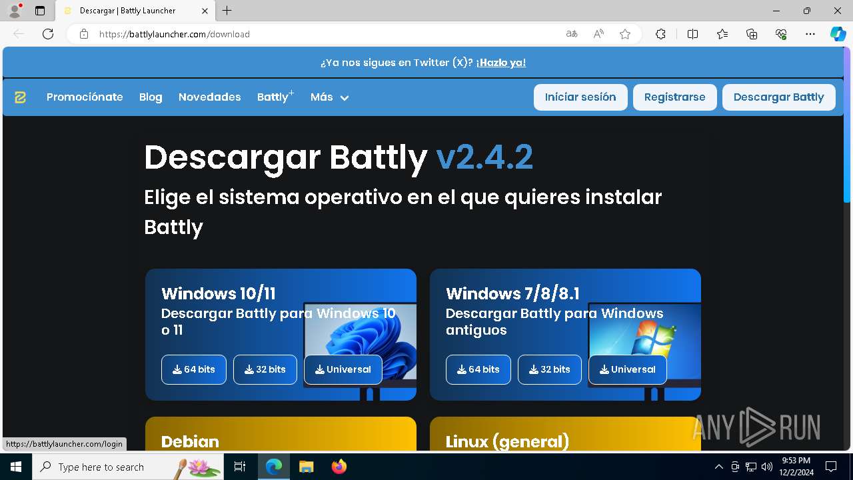Open the volume control in system tray
The width and height of the screenshot is (853, 480).
(x=767, y=467)
